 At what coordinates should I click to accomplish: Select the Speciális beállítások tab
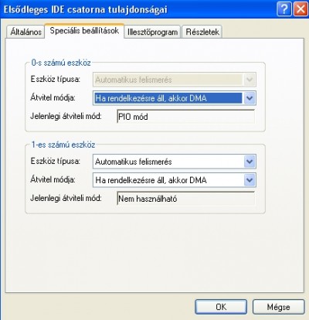point(84,31)
